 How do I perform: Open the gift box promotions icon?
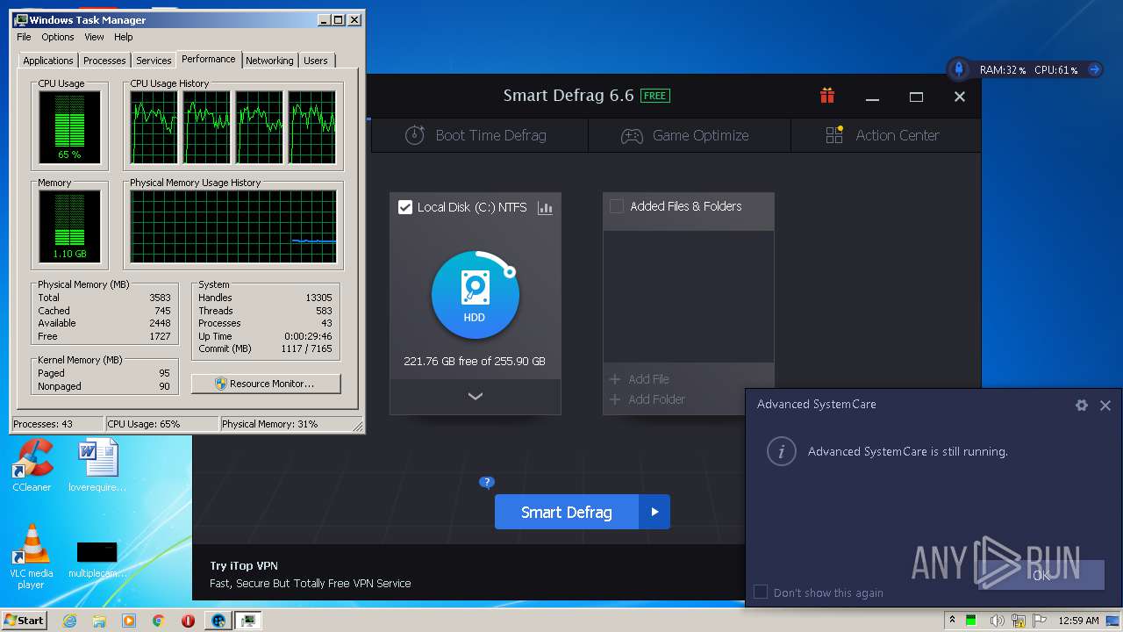(827, 96)
